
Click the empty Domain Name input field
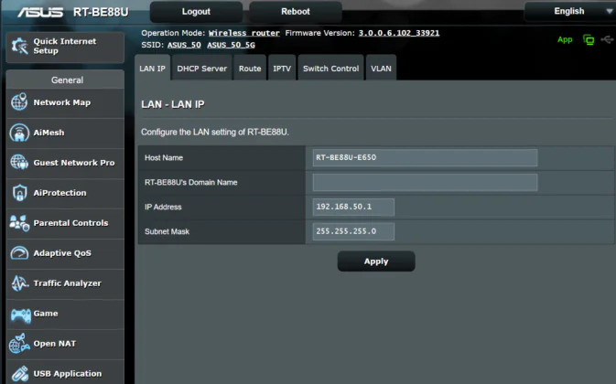coord(425,182)
